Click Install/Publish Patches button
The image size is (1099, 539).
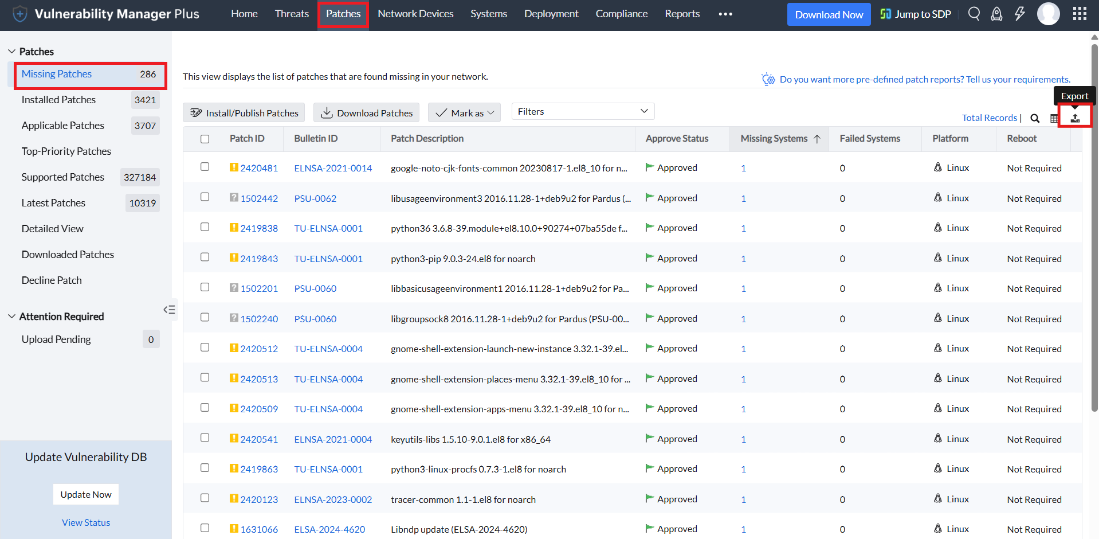(x=244, y=113)
